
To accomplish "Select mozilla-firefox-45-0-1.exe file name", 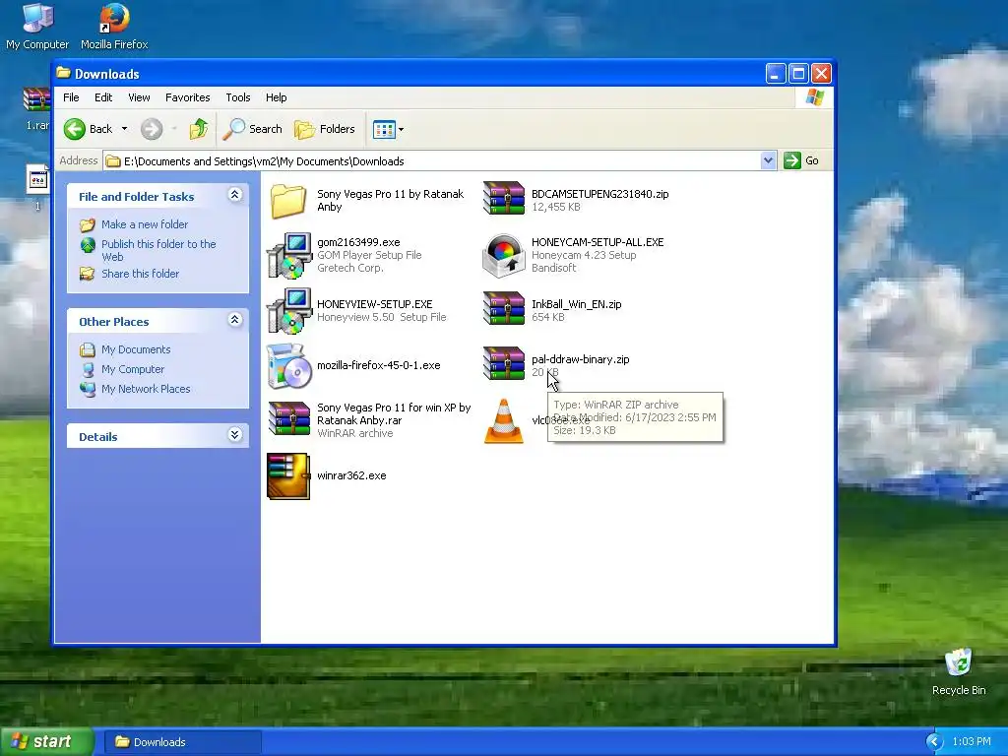I will pyautogui.click(x=379, y=365).
